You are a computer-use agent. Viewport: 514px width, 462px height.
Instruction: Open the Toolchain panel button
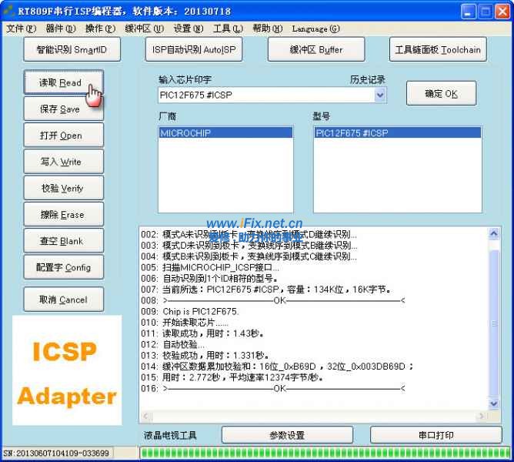(438, 50)
